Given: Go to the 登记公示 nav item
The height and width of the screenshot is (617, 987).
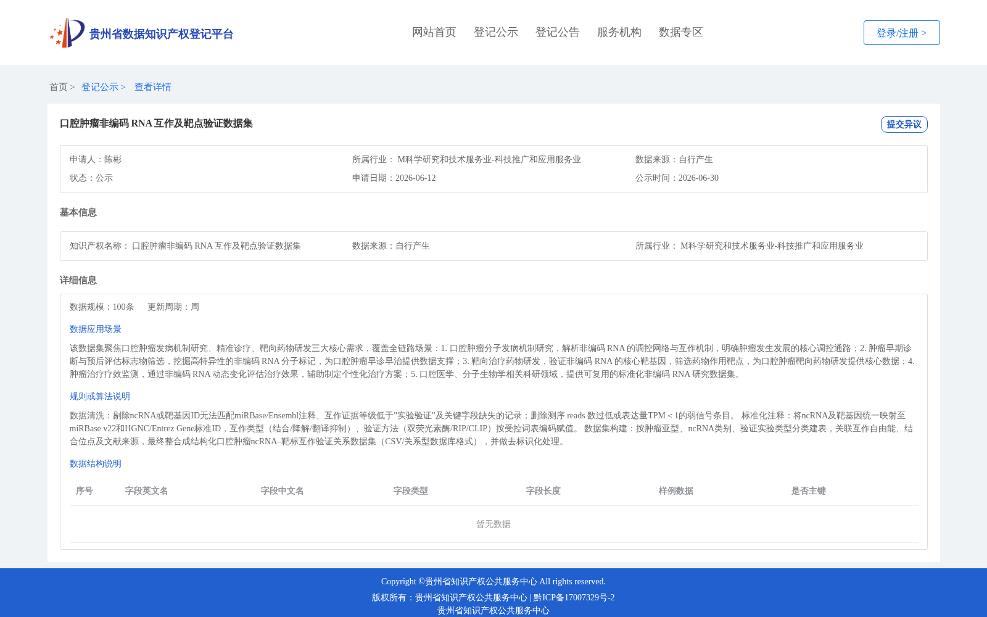Looking at the screenshot, I should [496, 32].
